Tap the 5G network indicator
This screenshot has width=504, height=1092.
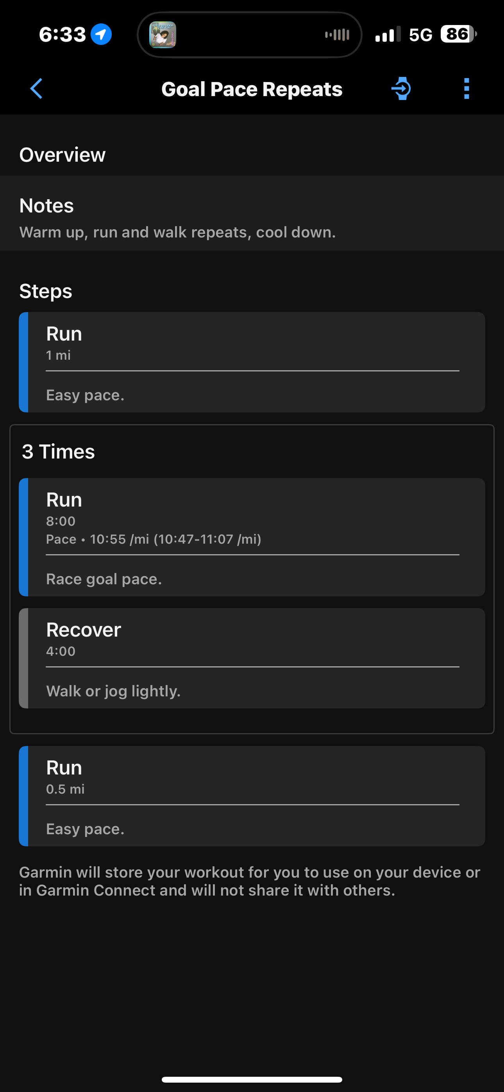420,35
